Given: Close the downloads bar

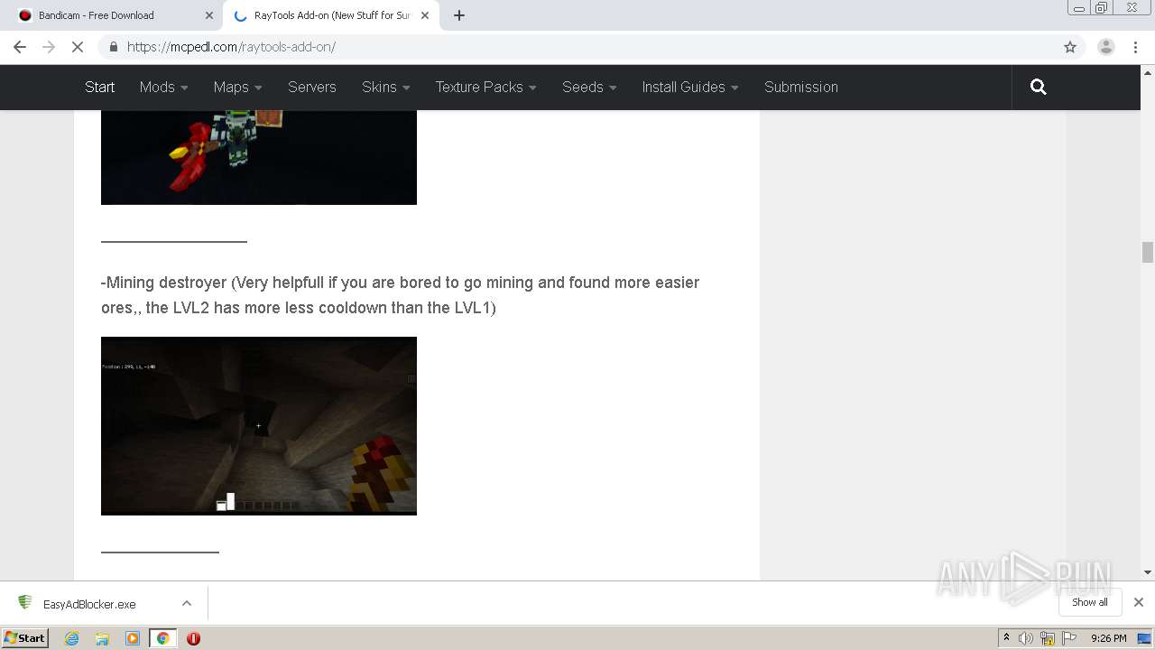Looking at the screenshot, I should [1139, 602].
